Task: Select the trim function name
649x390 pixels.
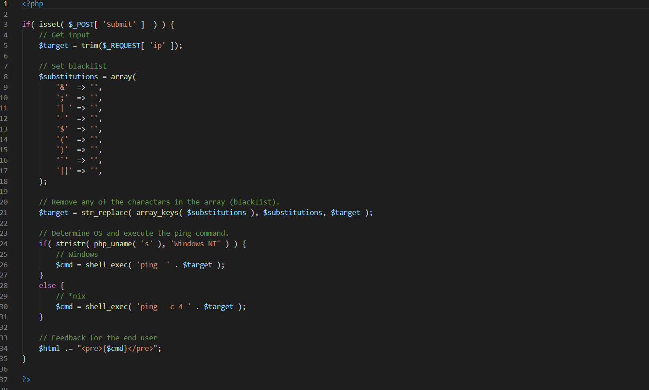Action: click(90, 46)
